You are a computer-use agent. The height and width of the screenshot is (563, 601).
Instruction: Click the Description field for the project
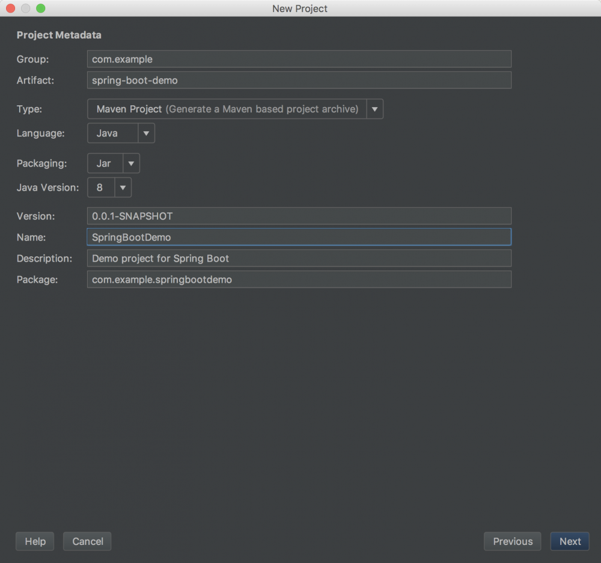pyautogui.click(x=299, y=258)
